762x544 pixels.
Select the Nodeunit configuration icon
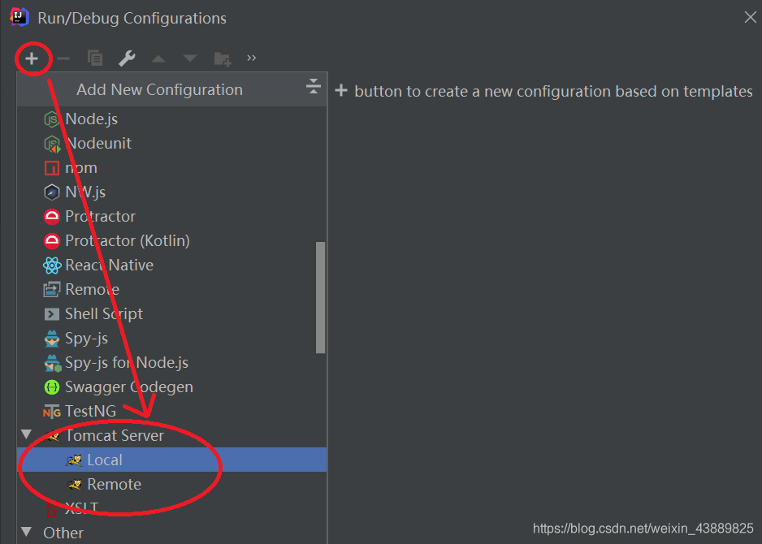coord(52,144)
